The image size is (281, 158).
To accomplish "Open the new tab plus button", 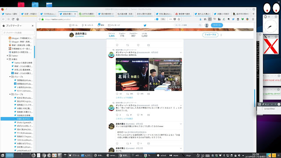I will pos(253,14).
